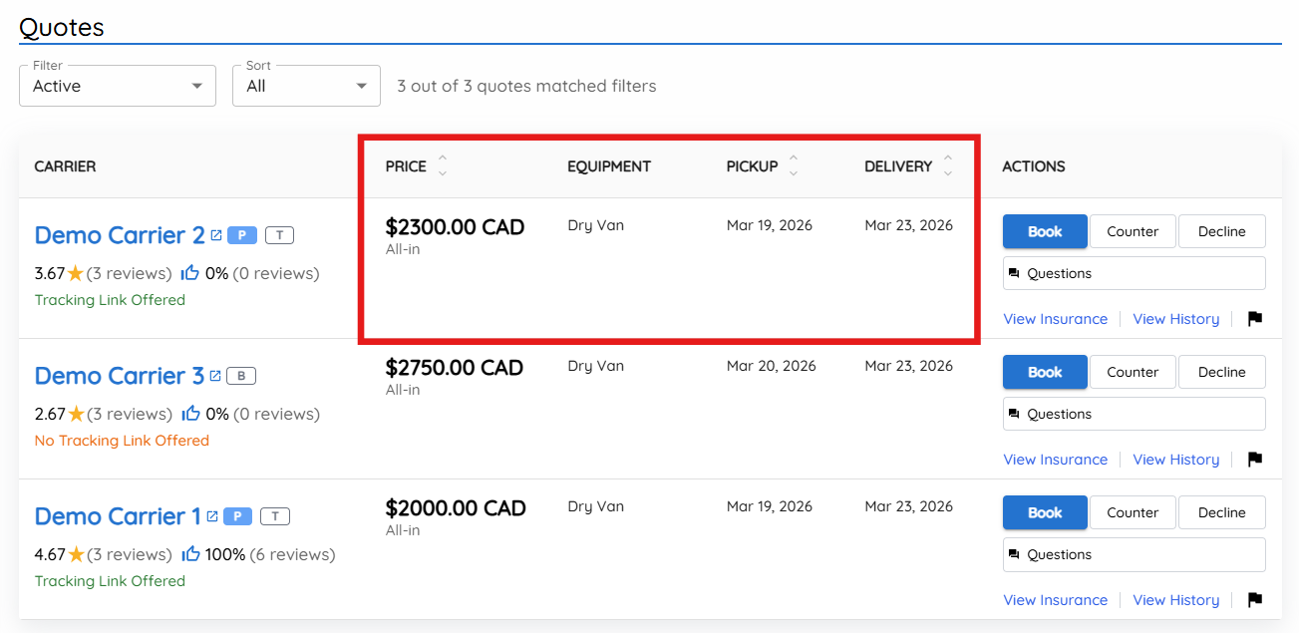
Task: Open the Demo Carrier 3 profile link
Action: click(120, 376)
